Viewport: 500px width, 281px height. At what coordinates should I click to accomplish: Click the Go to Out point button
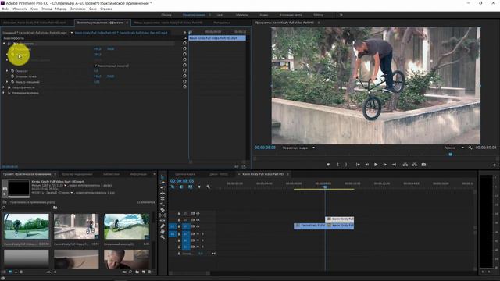[x=394, y=165]
